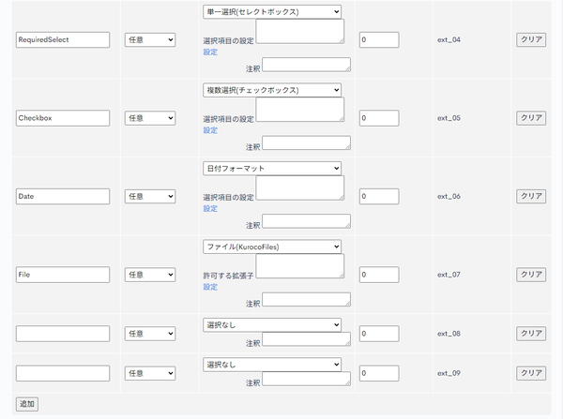Open the 選択なし dropdown in ext_08 row
Screen dimensions: 563x419
coord(272,325)
